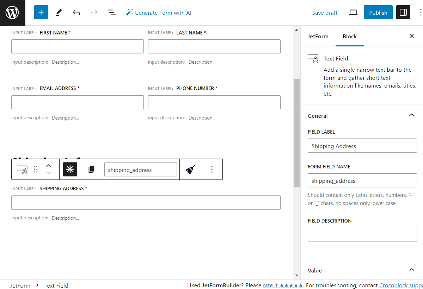Open the rate it stars link

click(283, 285)
